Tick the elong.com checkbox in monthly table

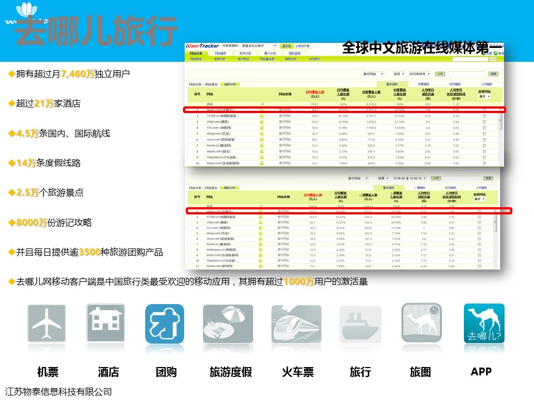click(484, 134)
